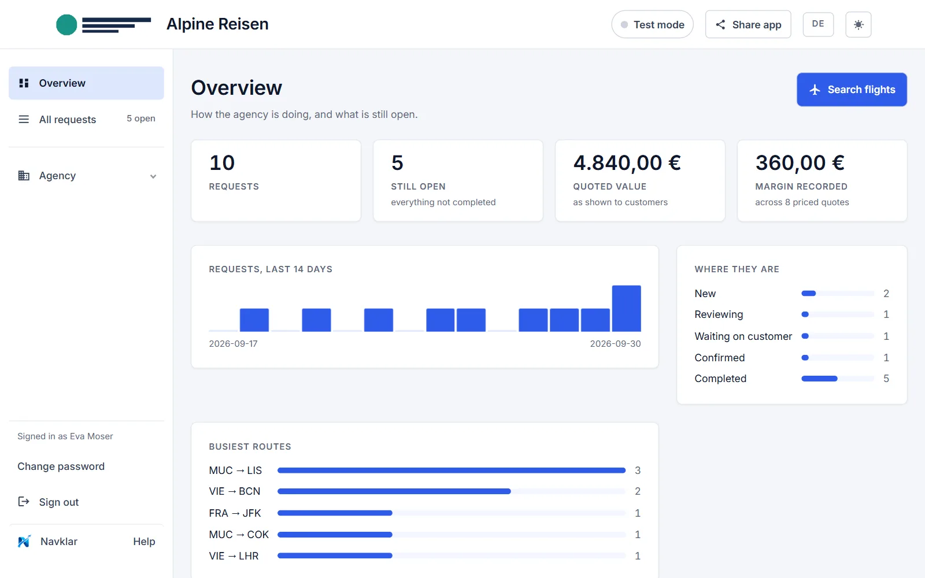Click the Signed in as Eva Moser text
Image resolution: width=925 pixels, height=578 pixels.
pyautogui.click(x=65, y=436)
